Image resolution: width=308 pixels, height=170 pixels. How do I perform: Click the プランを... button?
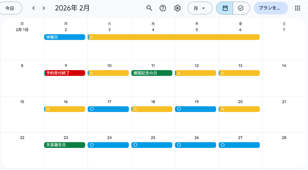click(271, 8)
